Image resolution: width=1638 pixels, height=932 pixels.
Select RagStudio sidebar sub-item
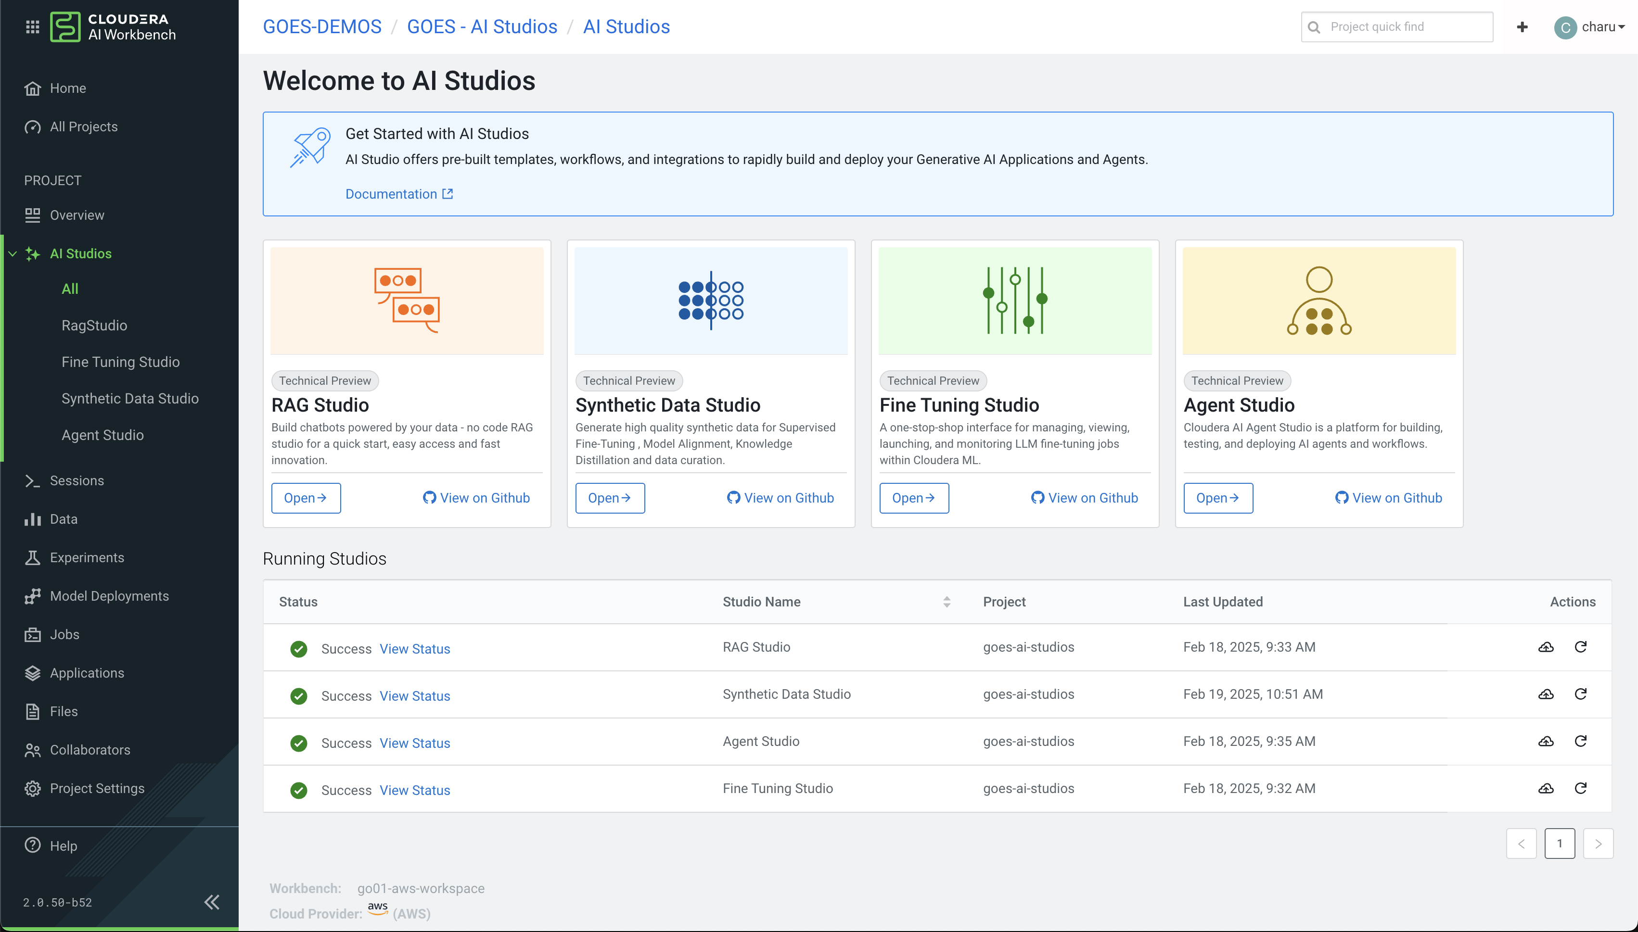(94, 325)
